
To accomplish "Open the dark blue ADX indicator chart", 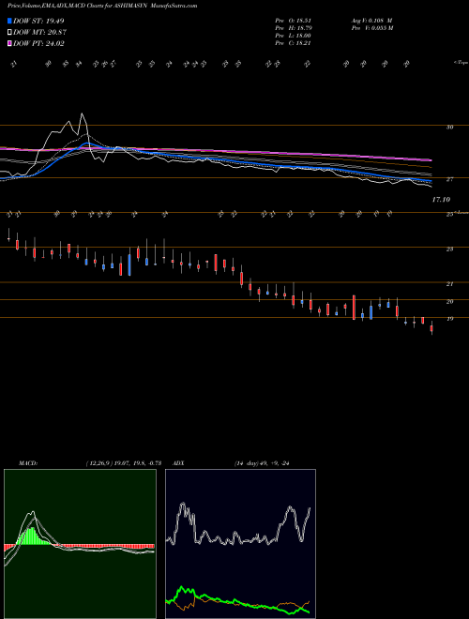I will pyautogui.click(x=240, y=544).
